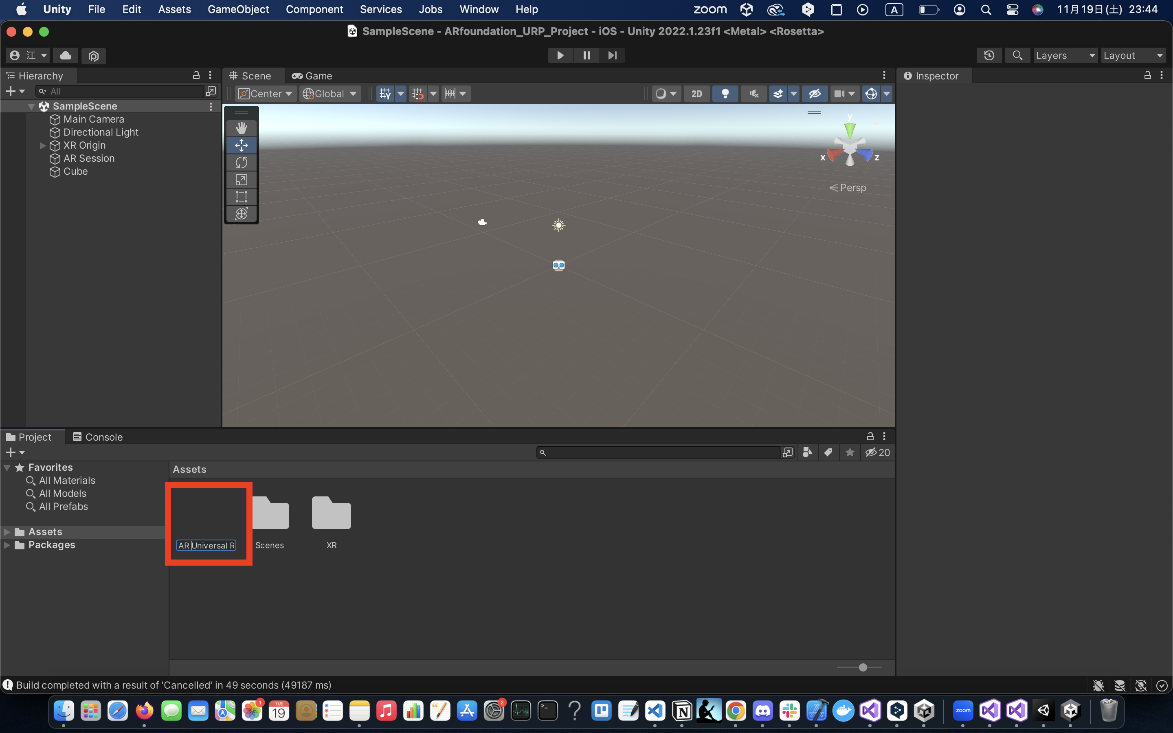Select the Rect transform tool

tap(241, 197)
